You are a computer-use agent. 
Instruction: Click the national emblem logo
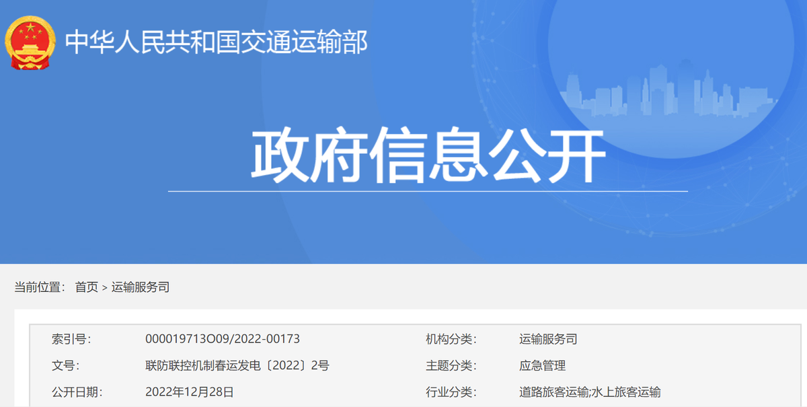30,42
